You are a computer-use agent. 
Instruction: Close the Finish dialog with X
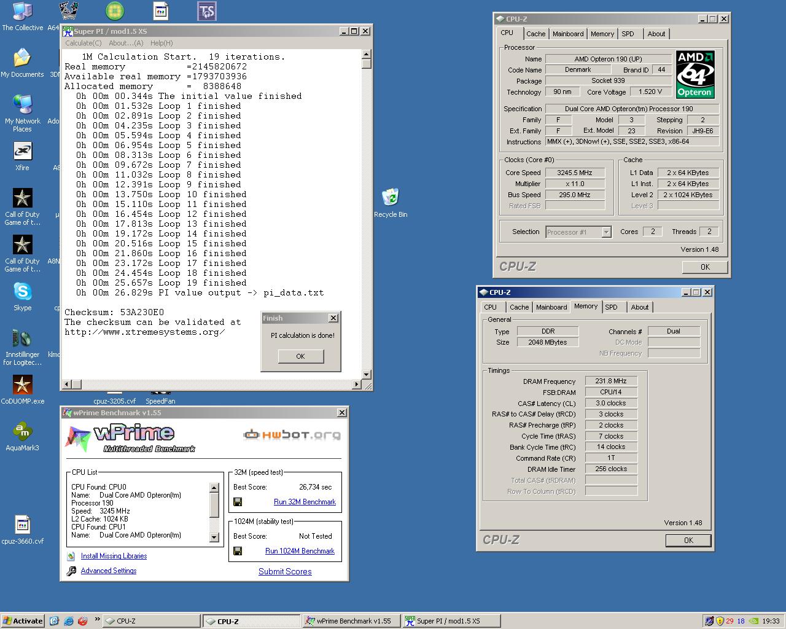[333, 318]
